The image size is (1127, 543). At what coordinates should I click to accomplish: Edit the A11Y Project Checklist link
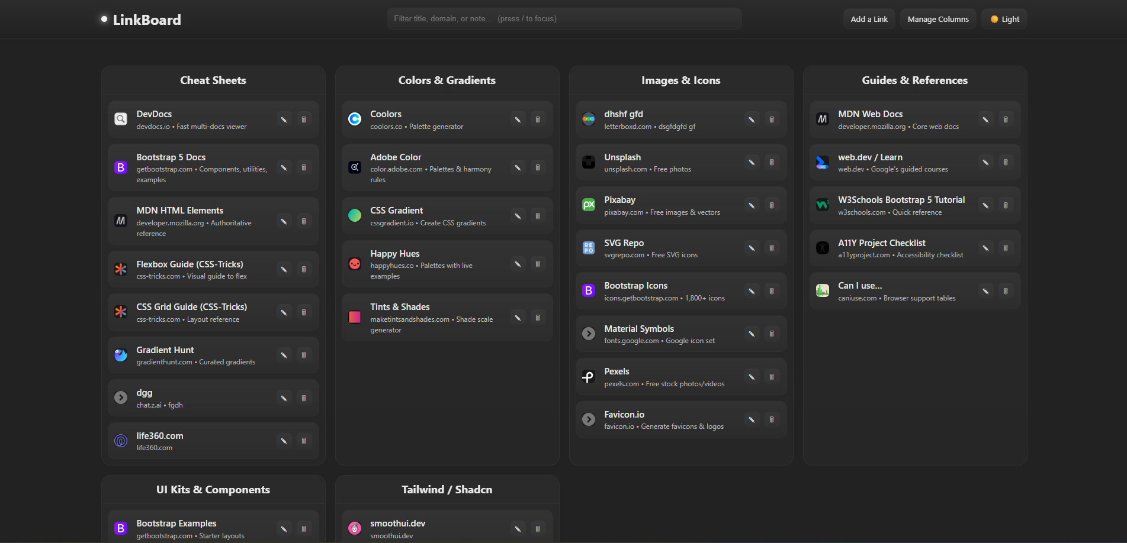tap(985, 248)
